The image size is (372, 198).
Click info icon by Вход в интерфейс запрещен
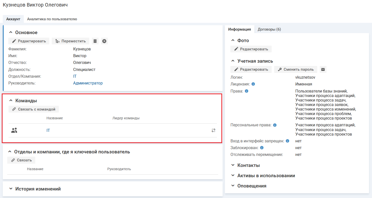[287, 141]
